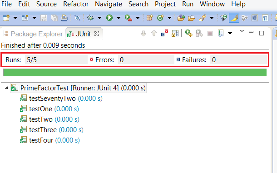This screenshot has width=277, height=173.
Task: Open the Project menu
Action: click(x=165, y=4)
